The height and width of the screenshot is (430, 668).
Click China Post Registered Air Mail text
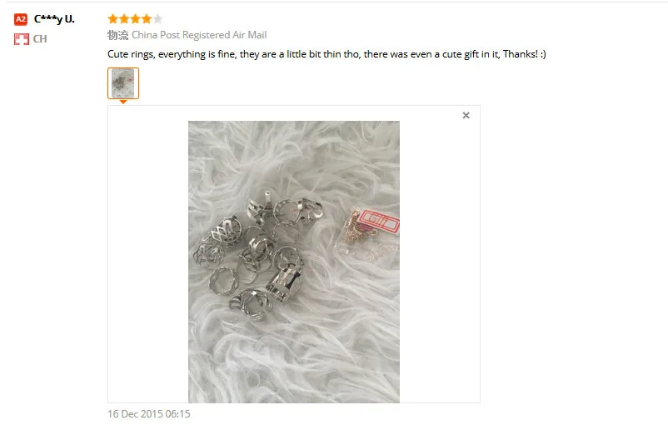(x=199, y=35)
